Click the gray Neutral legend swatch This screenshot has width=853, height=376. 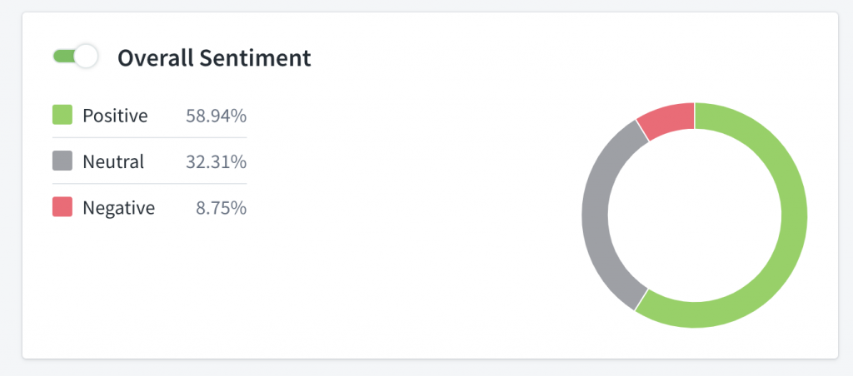point(62,161)
